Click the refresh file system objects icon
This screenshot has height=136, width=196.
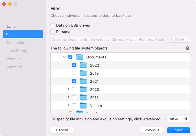click(187, 48)
